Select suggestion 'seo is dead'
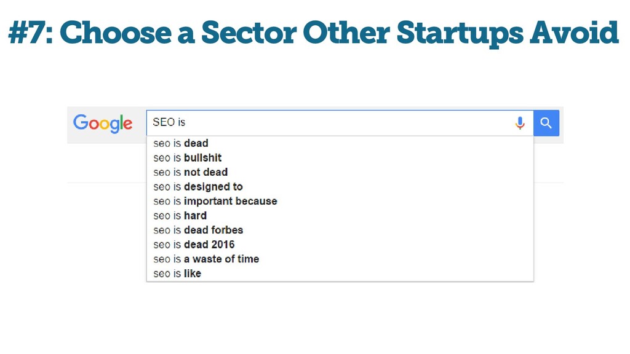Viewport: 630px width, 354px height. click(x=340, y=143)
